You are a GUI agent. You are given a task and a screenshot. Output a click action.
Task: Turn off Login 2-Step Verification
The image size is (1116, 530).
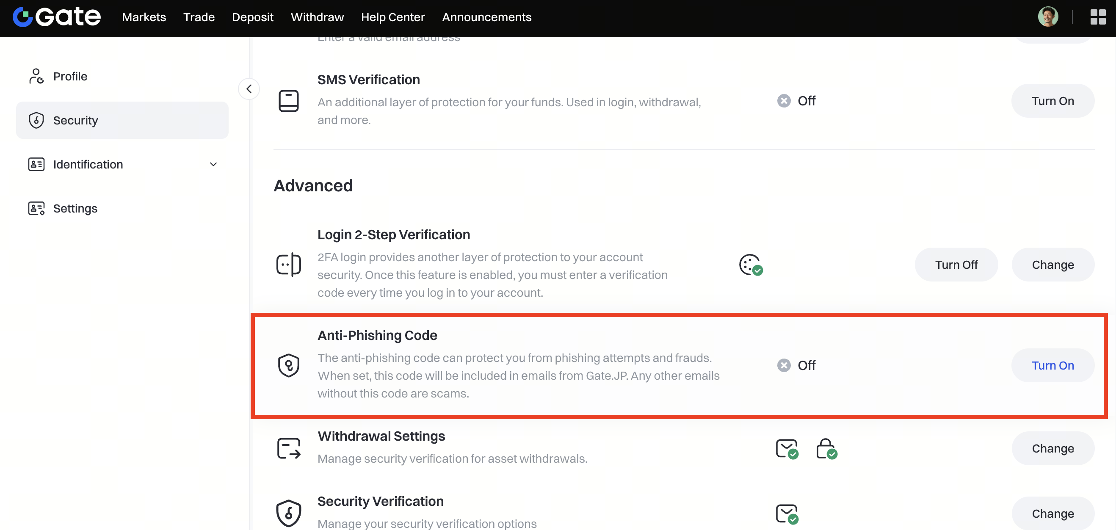pos(956,265)
